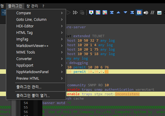Click the 'host 10.50.32.7 any log' line

[x=91, y=40]
